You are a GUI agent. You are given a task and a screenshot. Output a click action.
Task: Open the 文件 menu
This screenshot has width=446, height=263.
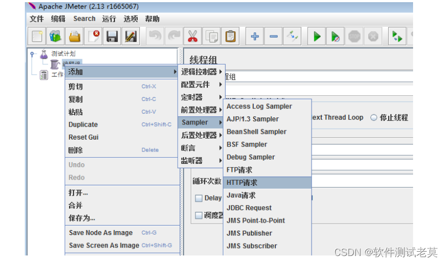(37, 19)
